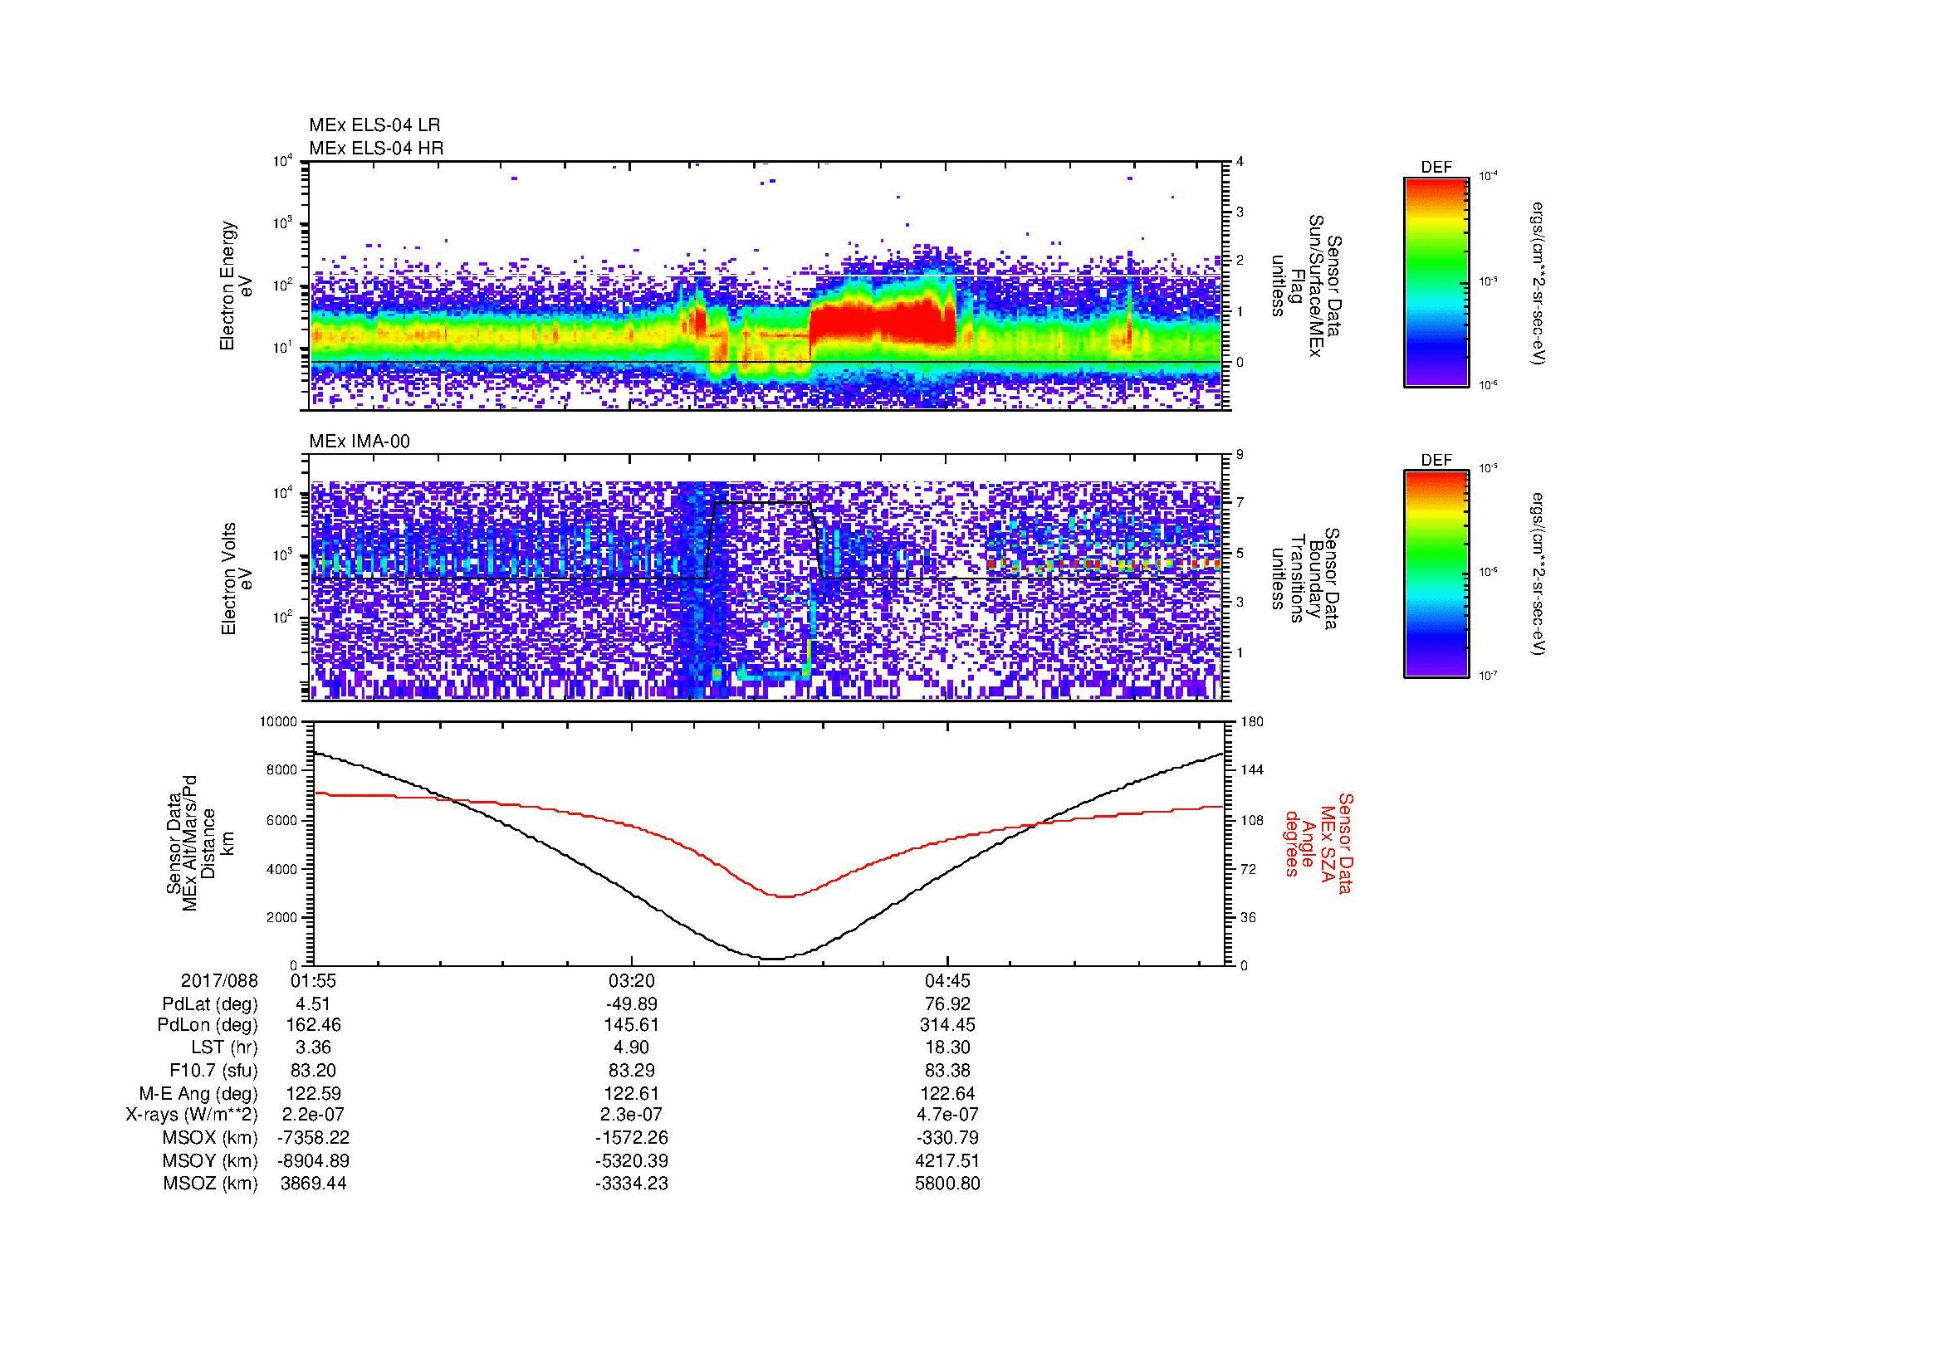This screenshot has width=1942, height=1372.
Task: Click the 'Boundary Transitions' right axis label
Action: coord(1305,579)
